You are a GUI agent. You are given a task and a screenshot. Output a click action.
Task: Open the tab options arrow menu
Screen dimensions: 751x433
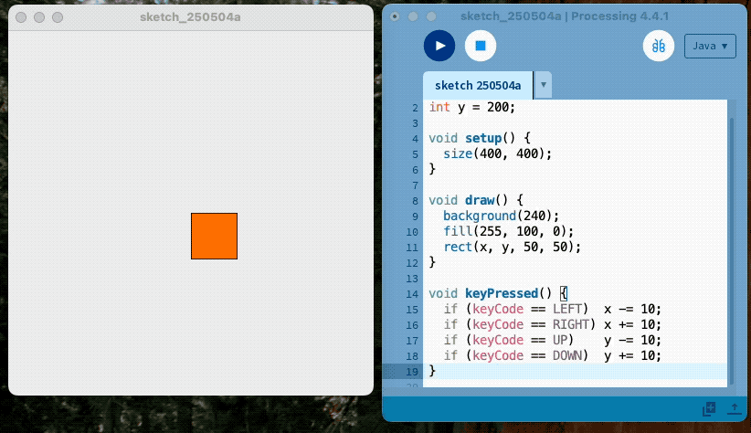(x=544, y=86)
